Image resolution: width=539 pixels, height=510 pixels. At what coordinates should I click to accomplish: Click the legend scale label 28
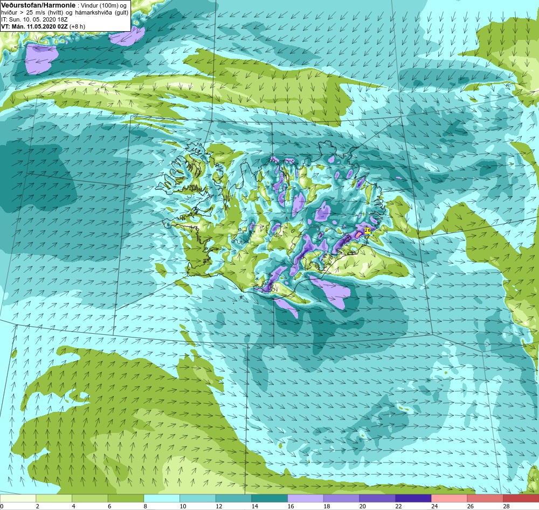coord(506,506)
